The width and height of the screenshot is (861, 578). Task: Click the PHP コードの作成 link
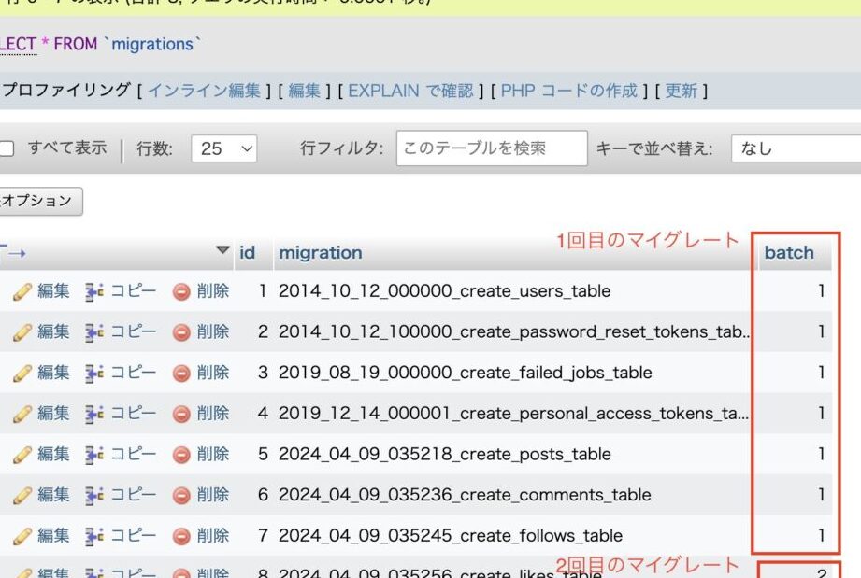coord(568,91)
